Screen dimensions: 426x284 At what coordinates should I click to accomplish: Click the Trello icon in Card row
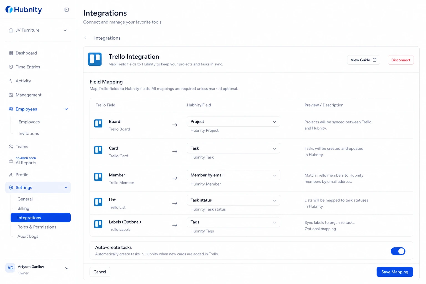(x=98, y=150)
